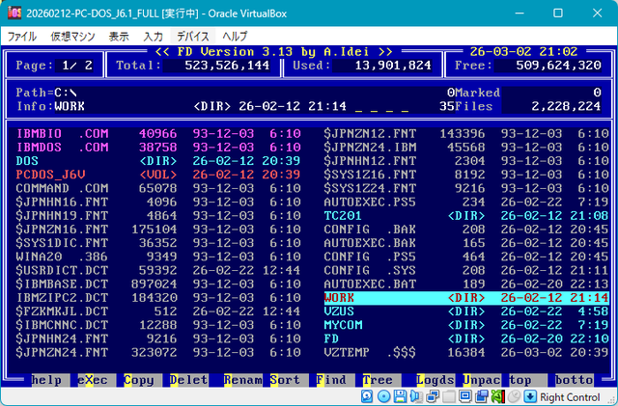The height and width of the screenshot is (406, 618).
Task: Click the Tree function key label
Action: click(x=378, y=380)
